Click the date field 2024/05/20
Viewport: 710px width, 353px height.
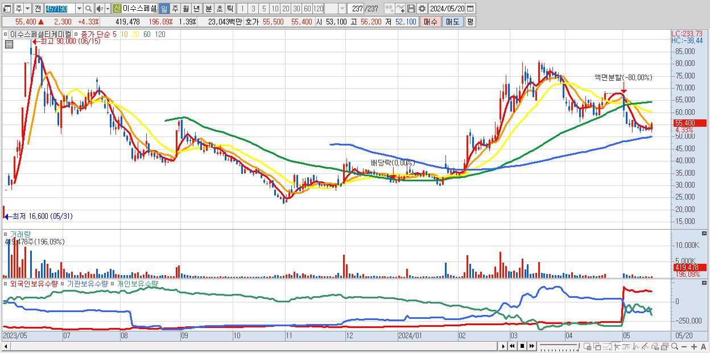coord(447,9)
